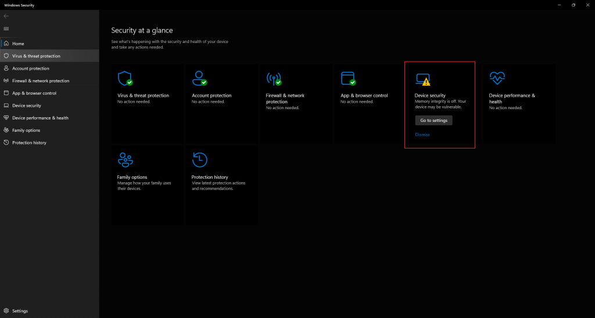Viewport: 595px width, 318px height.
Task: Click the Account protection card title
Action: (x=212, y=96)
